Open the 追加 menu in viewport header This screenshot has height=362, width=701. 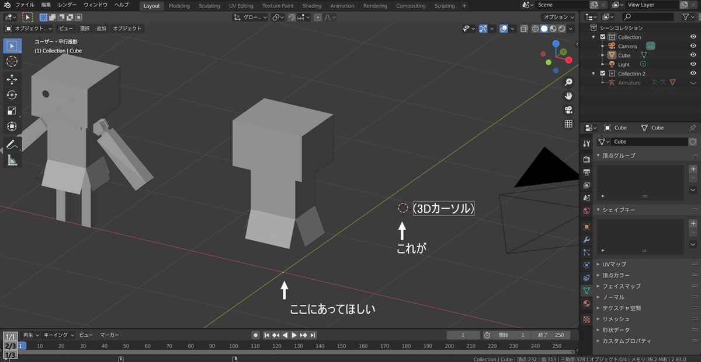[101, 29]
